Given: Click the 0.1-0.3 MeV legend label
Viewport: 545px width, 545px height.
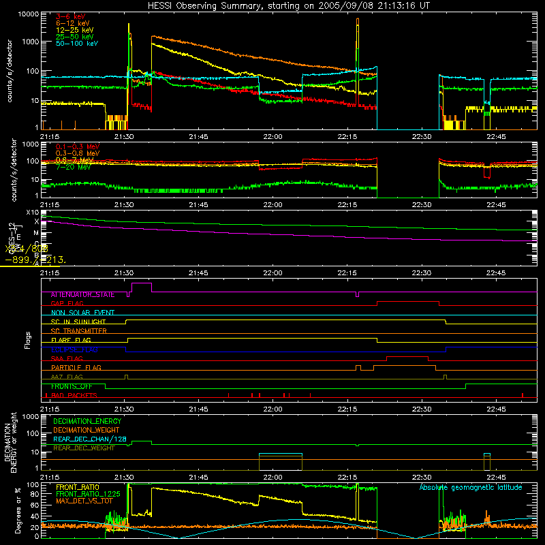Looking at the screenshot, I should [78, 146].
